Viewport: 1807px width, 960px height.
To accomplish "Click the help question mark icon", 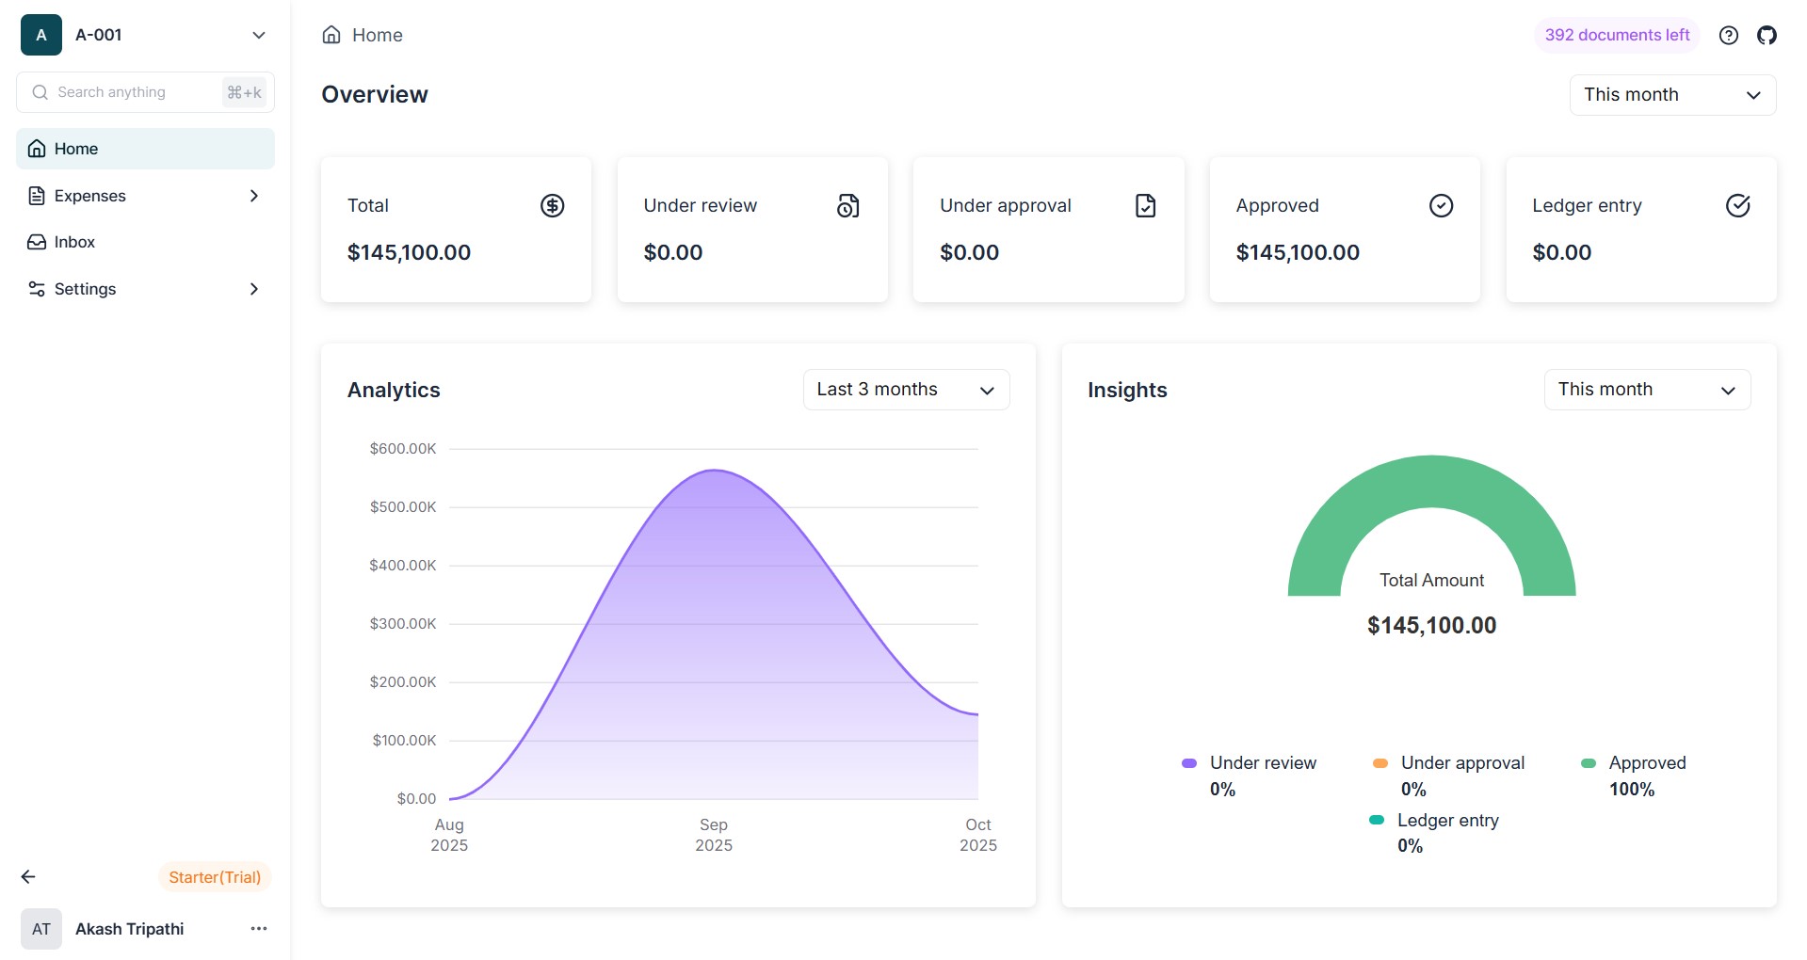I will 1728,36.
